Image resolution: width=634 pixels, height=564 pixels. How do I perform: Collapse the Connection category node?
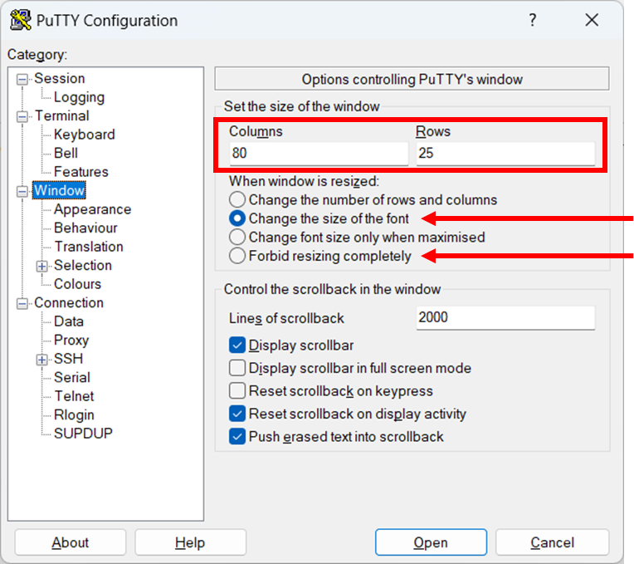coord(22,303)
